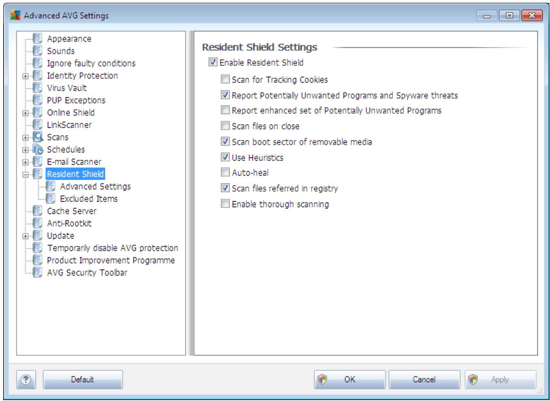The width and height of the screenshot is (550, 401).
Task: Click the Default button
Action: tap(82, 379)
